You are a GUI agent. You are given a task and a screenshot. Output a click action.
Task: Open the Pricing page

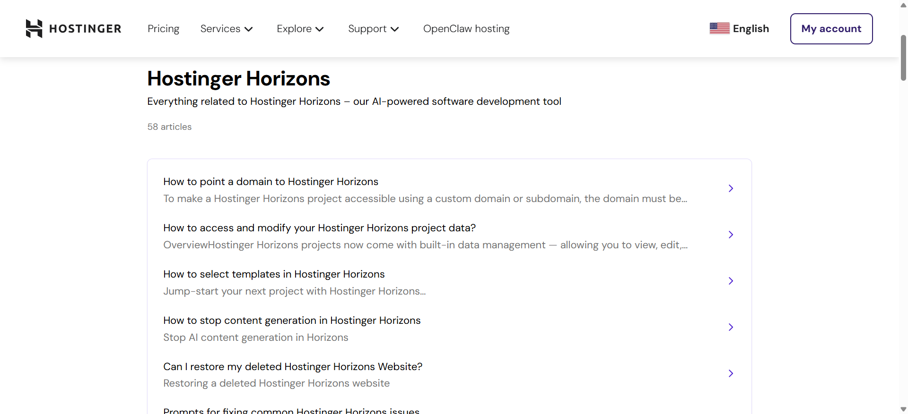[x=163, y=29]
